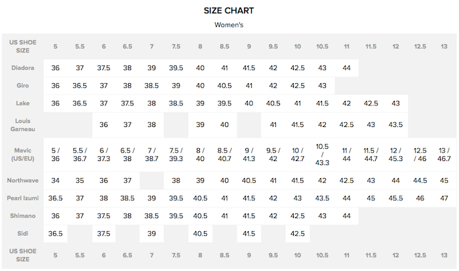Select the Mavic (US/EU) row label
Viewport: 459px width, 271px height.
(x=23, y=154)
